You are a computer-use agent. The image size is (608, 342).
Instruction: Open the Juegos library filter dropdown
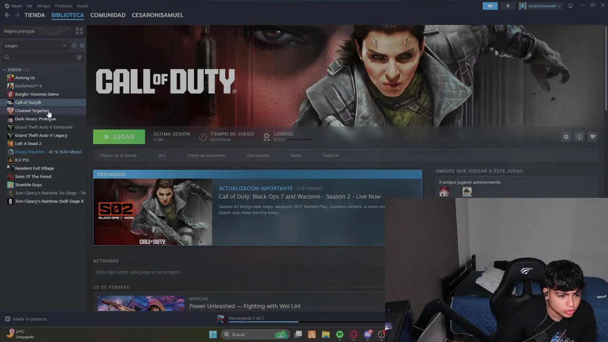[35, 46]
